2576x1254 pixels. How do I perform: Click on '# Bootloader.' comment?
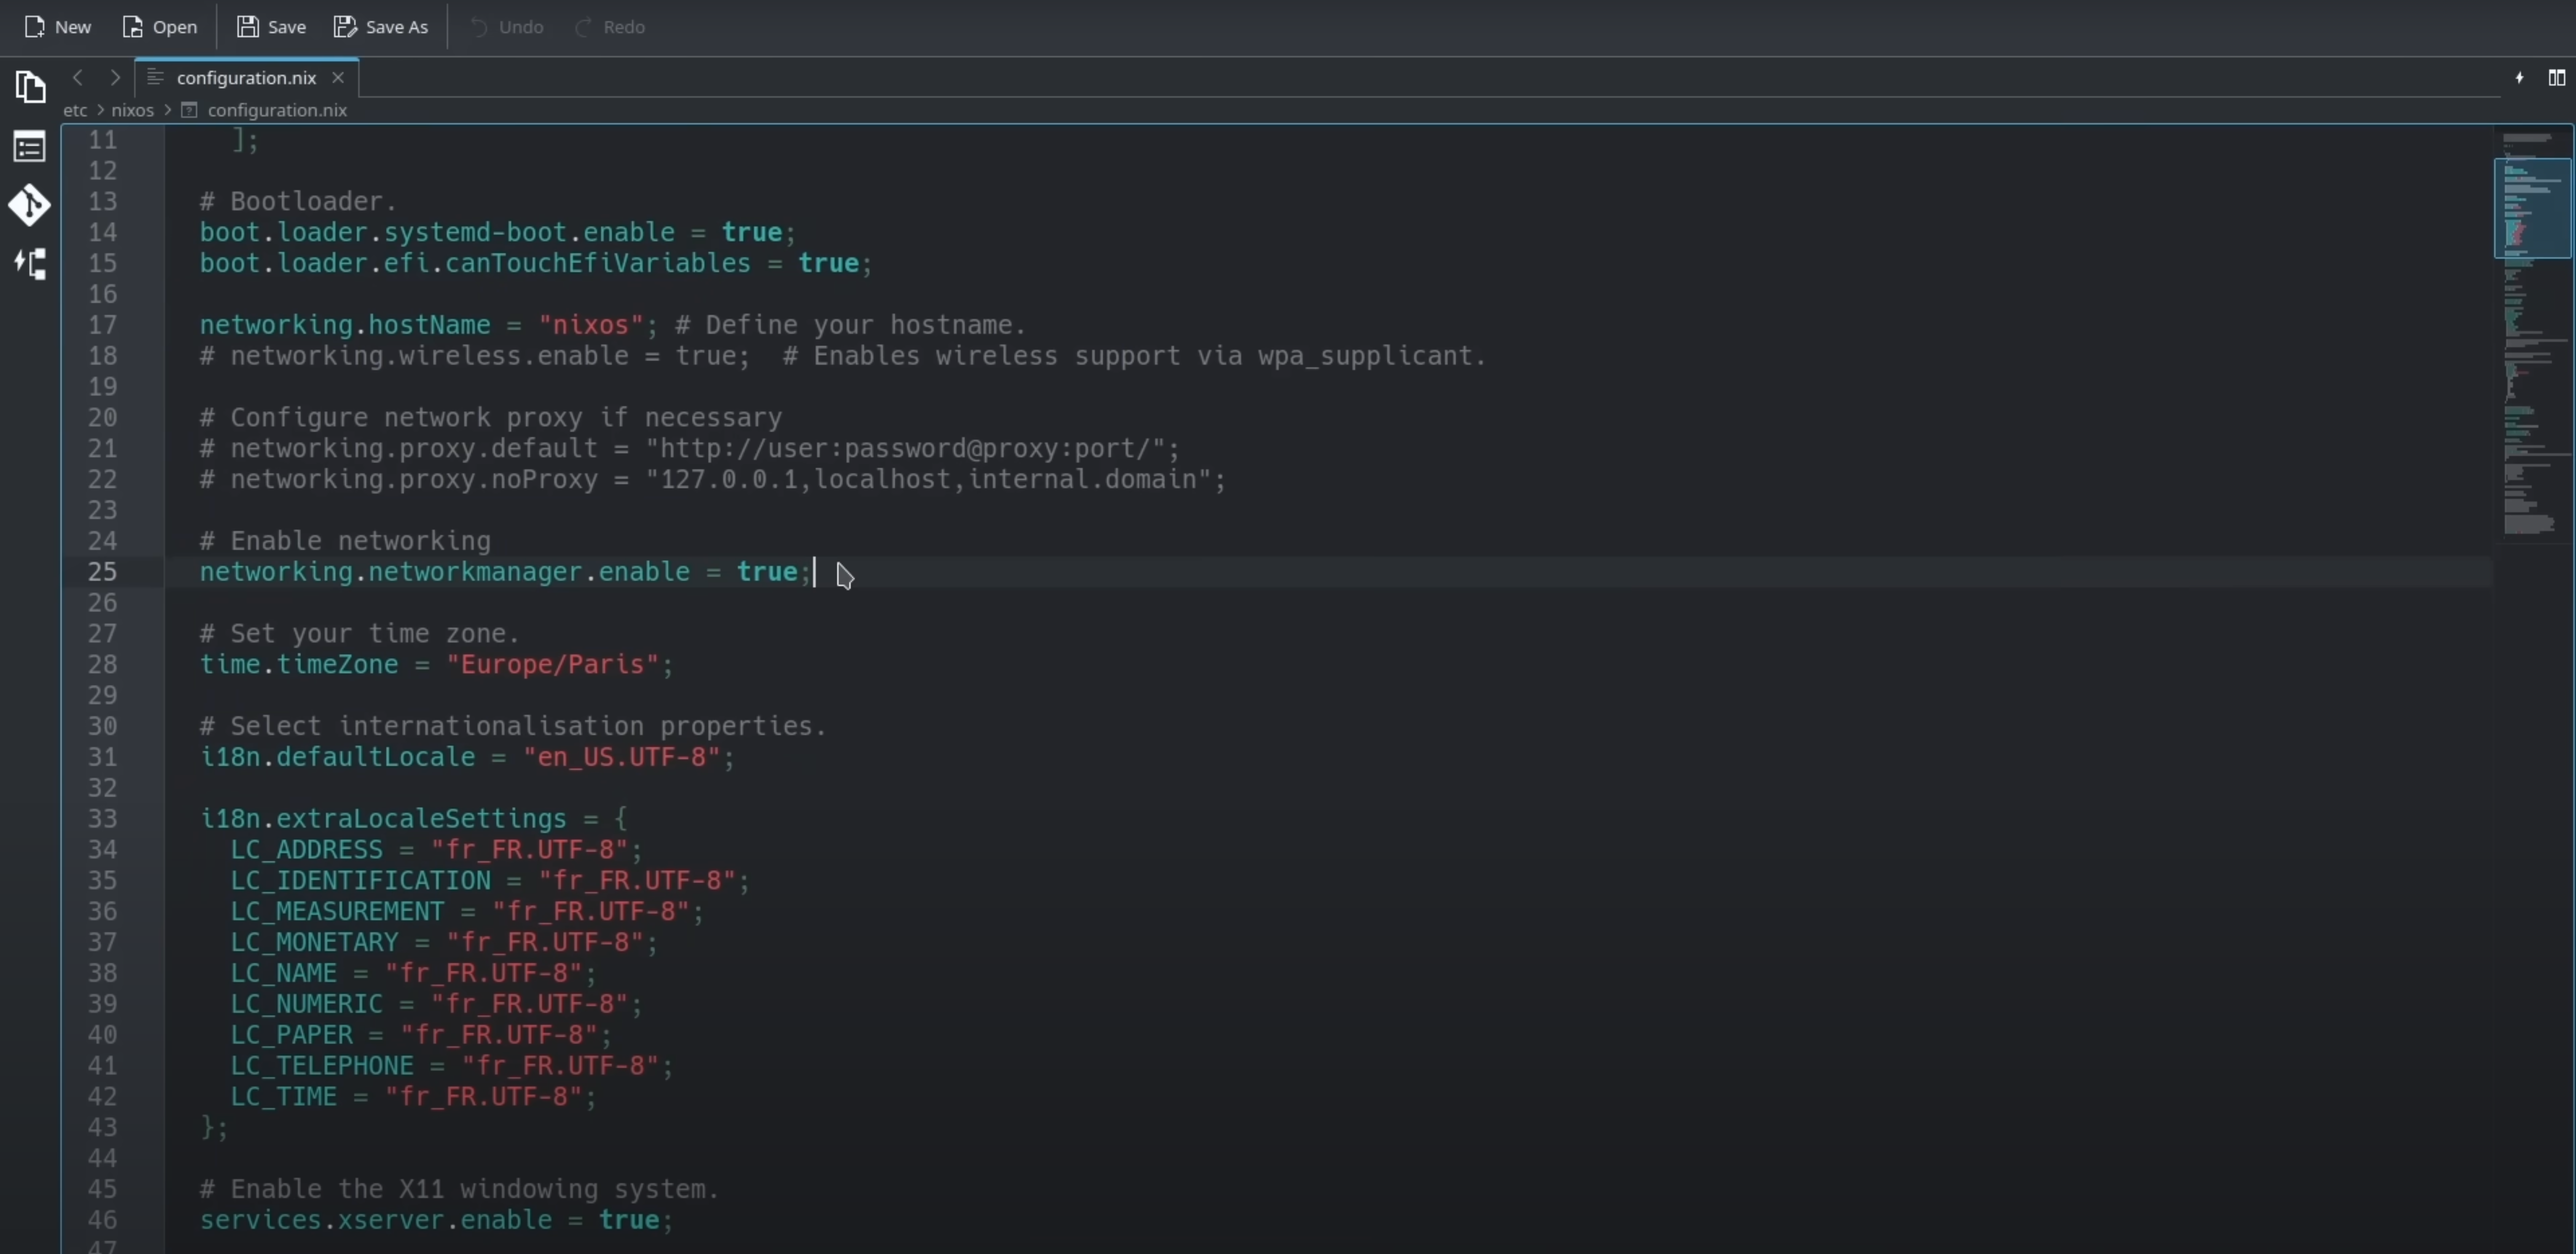[298, 201]
